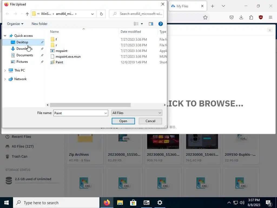This screenshot has height=208, width=277.
Task: Change view layout icon in File Upload
Action: coord(136,24)
